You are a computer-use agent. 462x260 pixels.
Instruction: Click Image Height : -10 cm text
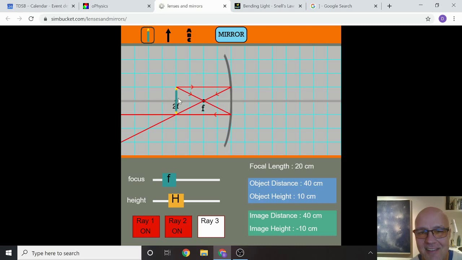coord(283,229)
